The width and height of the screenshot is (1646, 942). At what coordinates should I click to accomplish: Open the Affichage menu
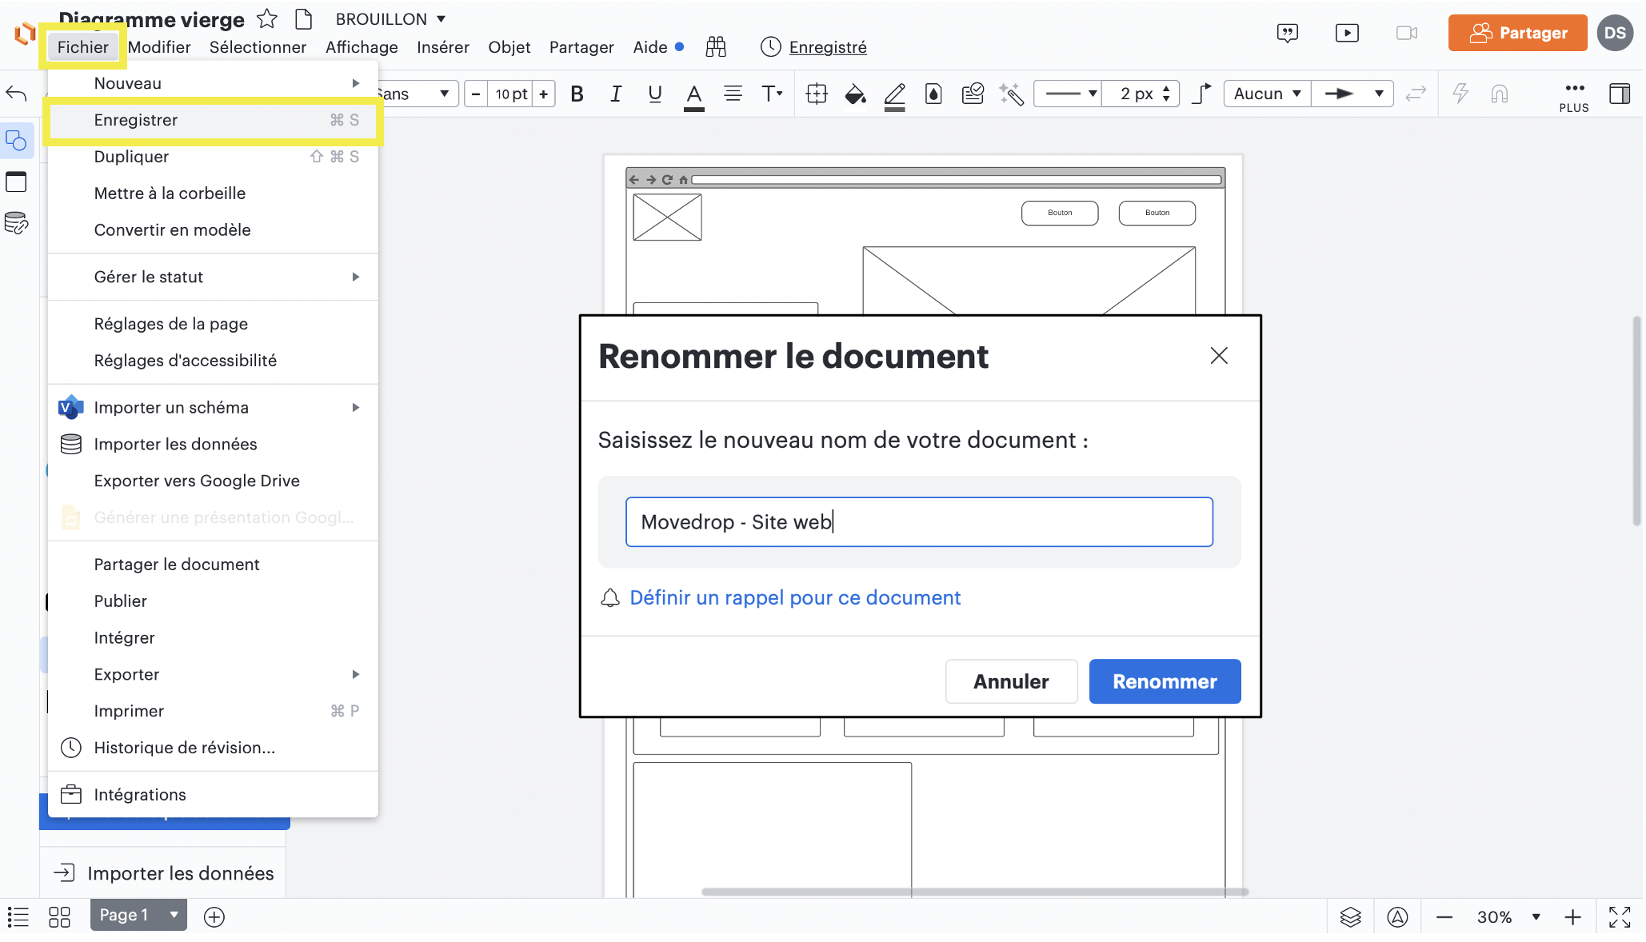point(362,47)
